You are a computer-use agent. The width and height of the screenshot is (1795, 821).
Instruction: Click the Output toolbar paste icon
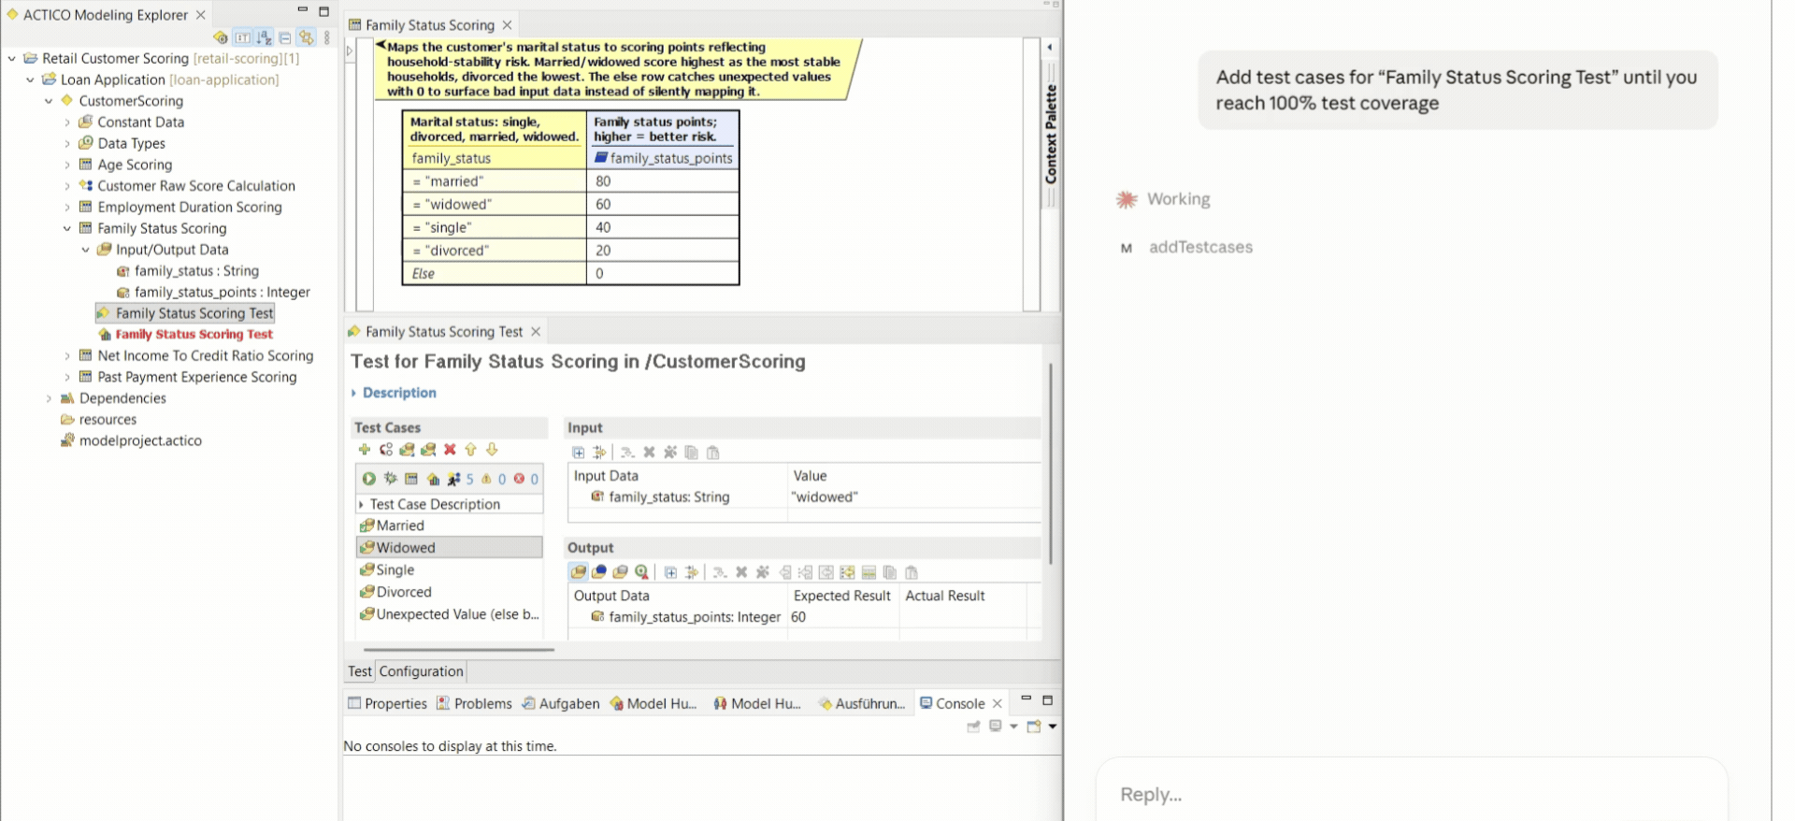pyautogui.click(x=912, y=572)
